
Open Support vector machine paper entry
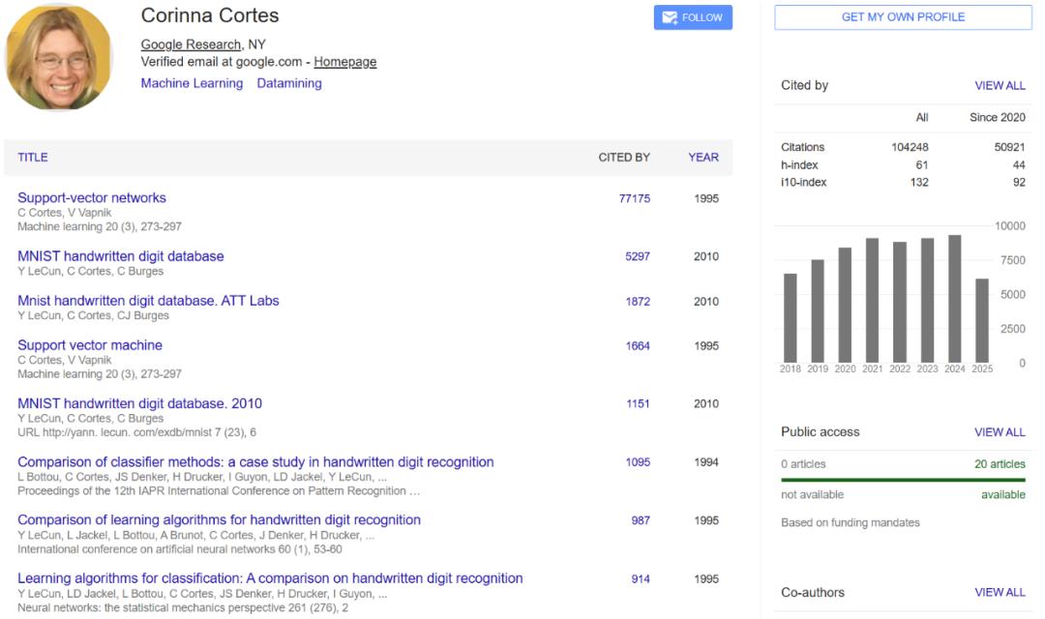(x=90, y=345)
